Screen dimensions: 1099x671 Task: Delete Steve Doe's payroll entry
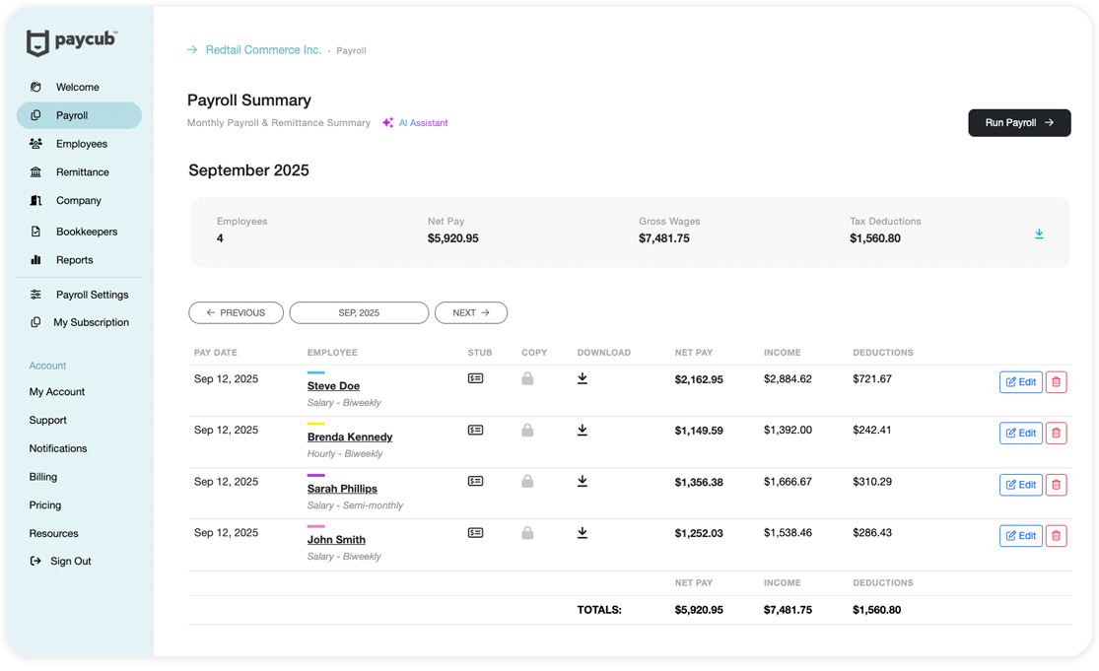pyautogui.click(x=1056, y=381)
